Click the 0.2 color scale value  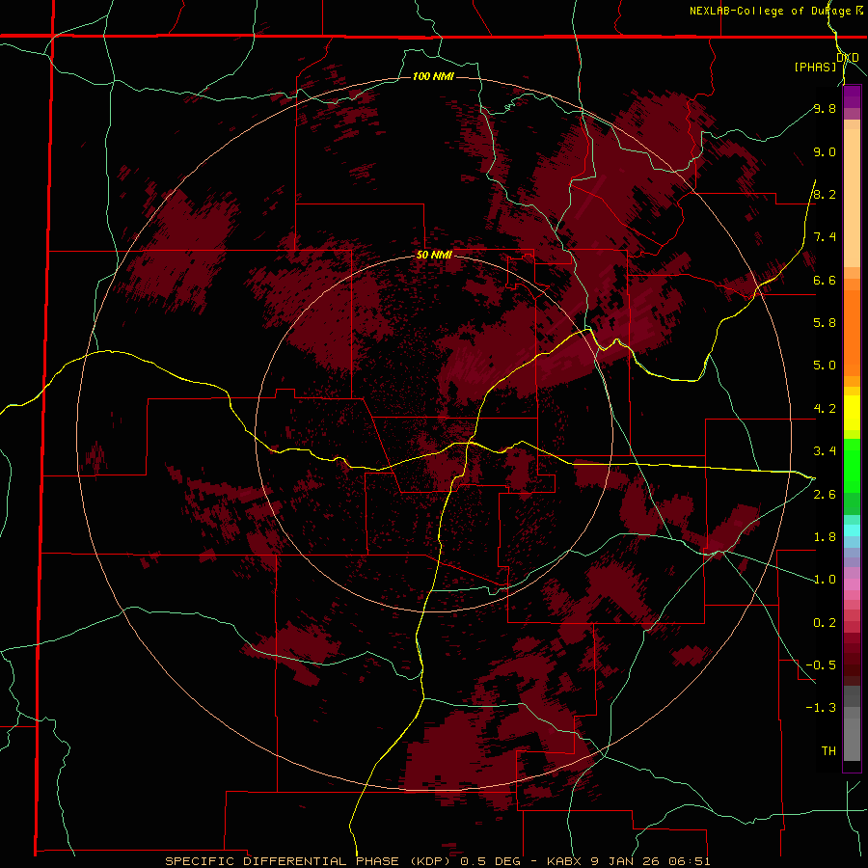[x=825, y=623]
